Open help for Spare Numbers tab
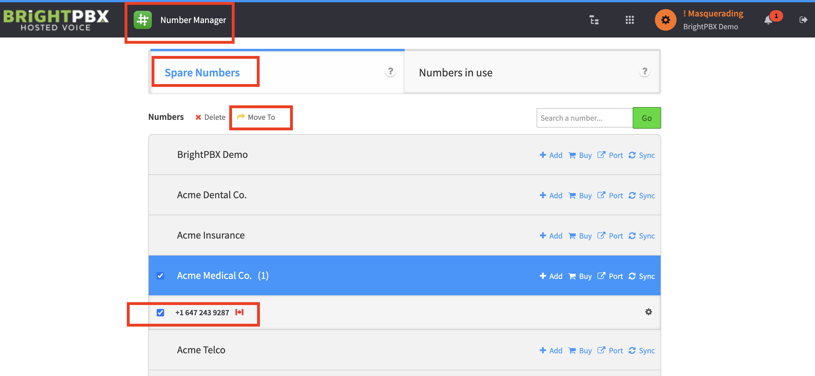The width and height of the screenshot is (815, 376). tap(390, 72)
